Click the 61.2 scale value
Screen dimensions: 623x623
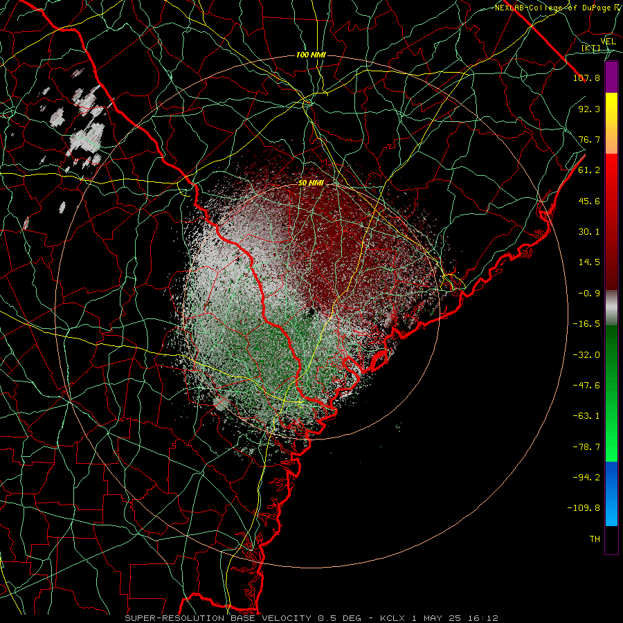(x=589, y=170)
